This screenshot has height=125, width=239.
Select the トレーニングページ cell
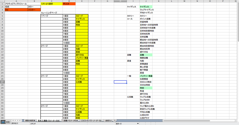tap(52, 13)
